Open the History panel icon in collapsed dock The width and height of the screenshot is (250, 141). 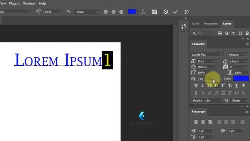point(184,26)
